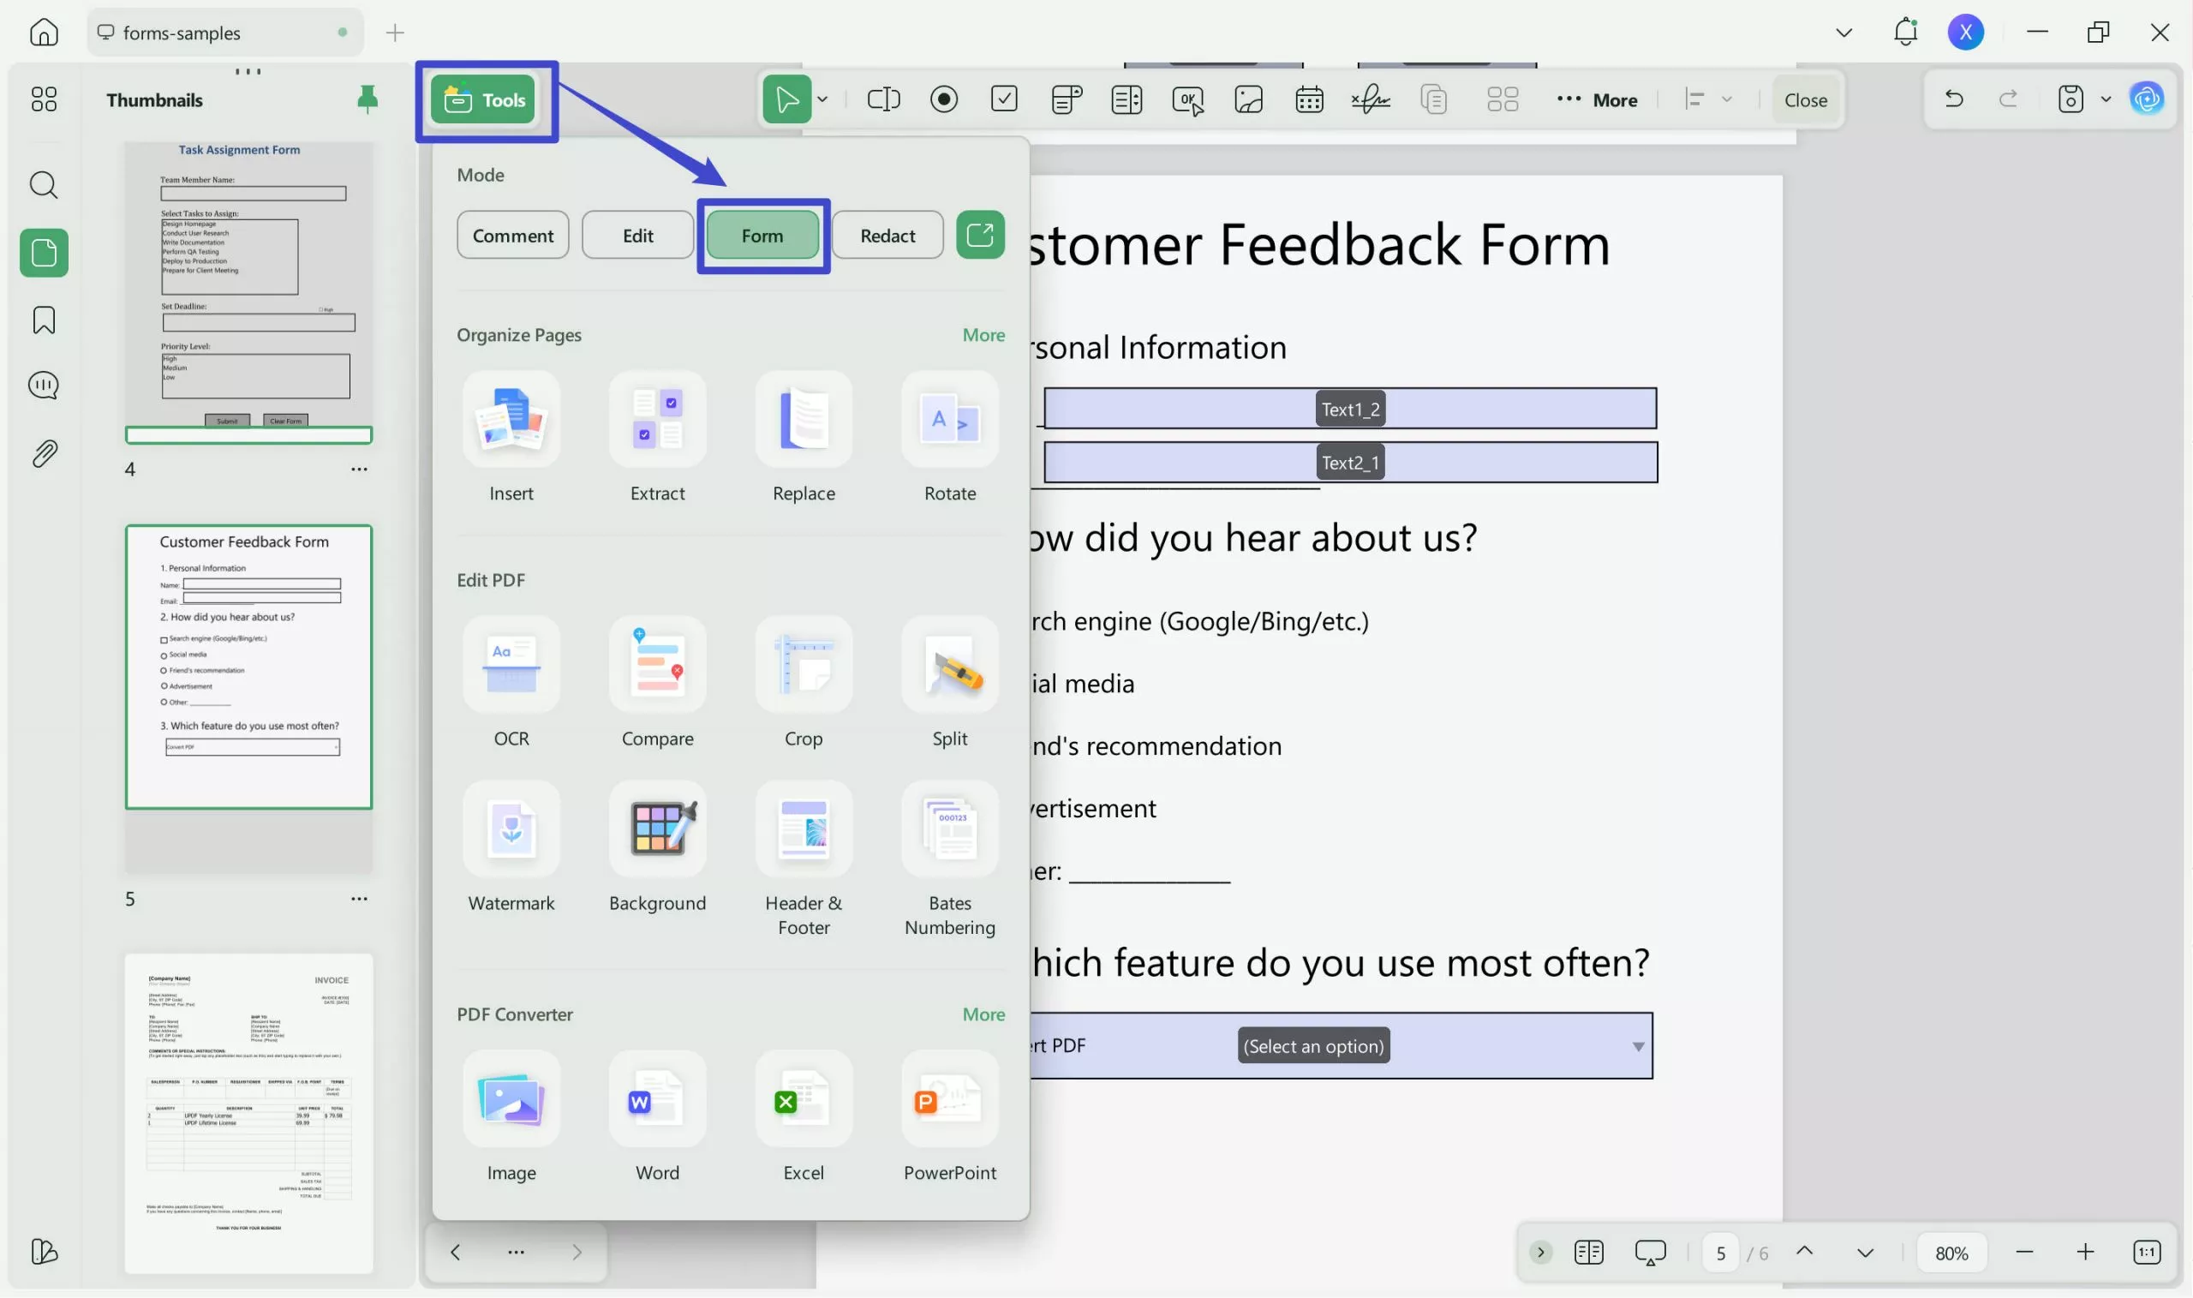Switch to Redact mode
This screenshot has width=2193, height=1298.
point(887,235)
